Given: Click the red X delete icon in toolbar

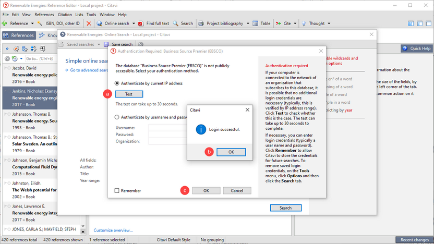Looking at the screenshot, I should pyautogui.click(x=89, y=23).
